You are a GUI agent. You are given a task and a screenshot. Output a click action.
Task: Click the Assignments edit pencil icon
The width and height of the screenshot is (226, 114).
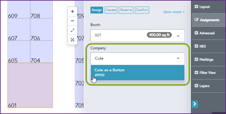click(x=196, y=20)
